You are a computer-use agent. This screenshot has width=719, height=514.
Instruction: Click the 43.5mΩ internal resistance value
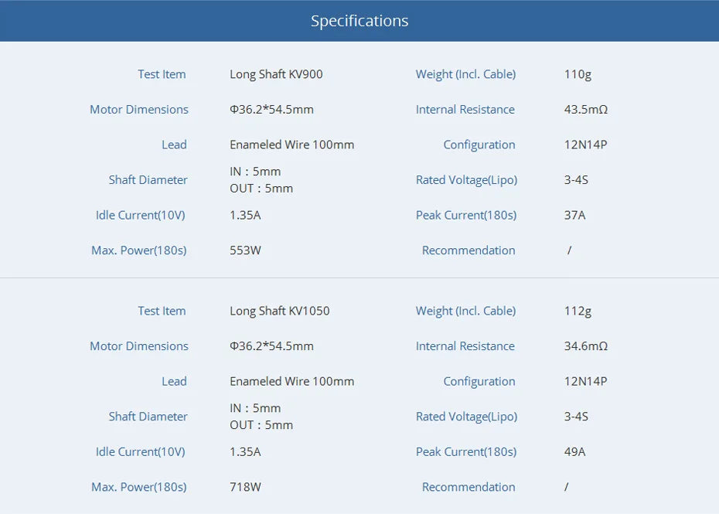coord(586,110)
